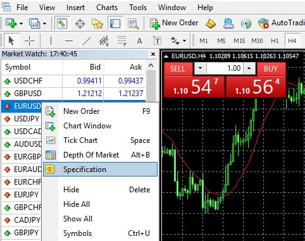Switch to the M5 timeframe
Screen dimensions: 305x241
point(221,40)
